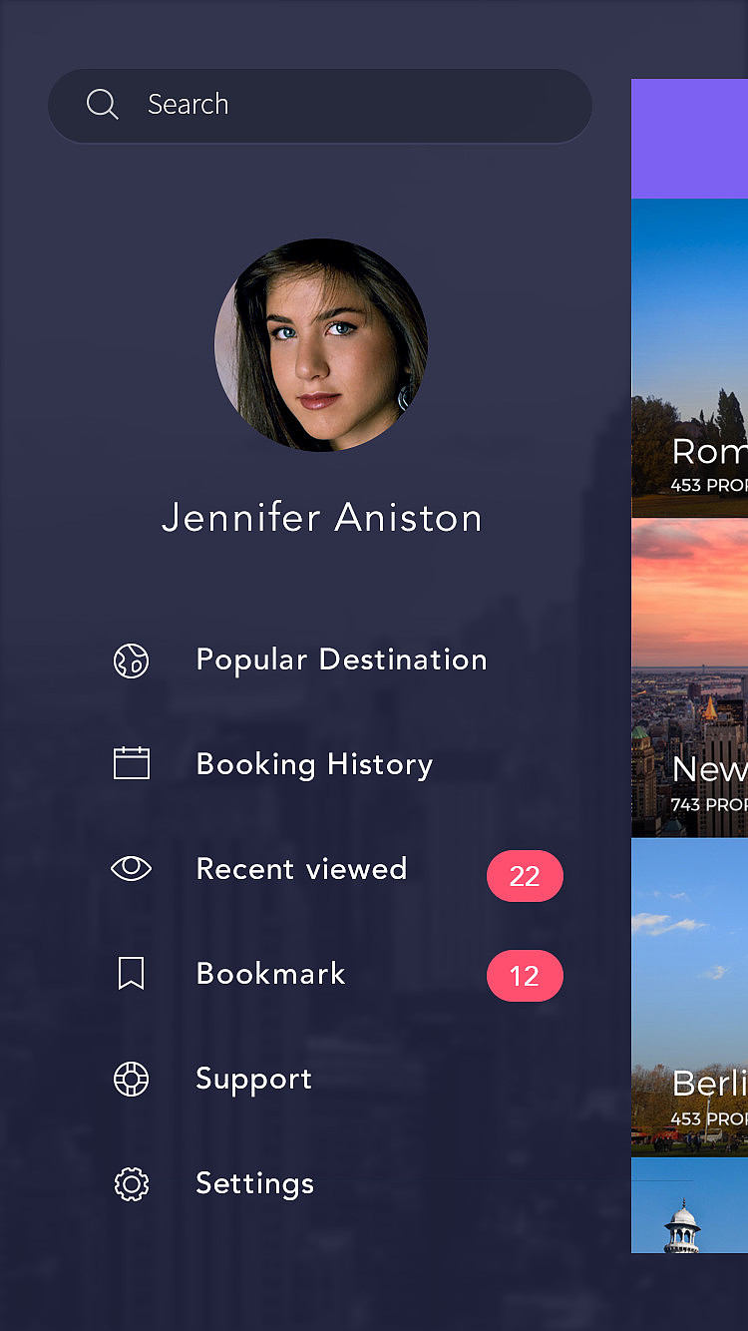The image size is (748, 1331).
Task: Select the Jennifer Aniston name text
Action: point(322,518)
